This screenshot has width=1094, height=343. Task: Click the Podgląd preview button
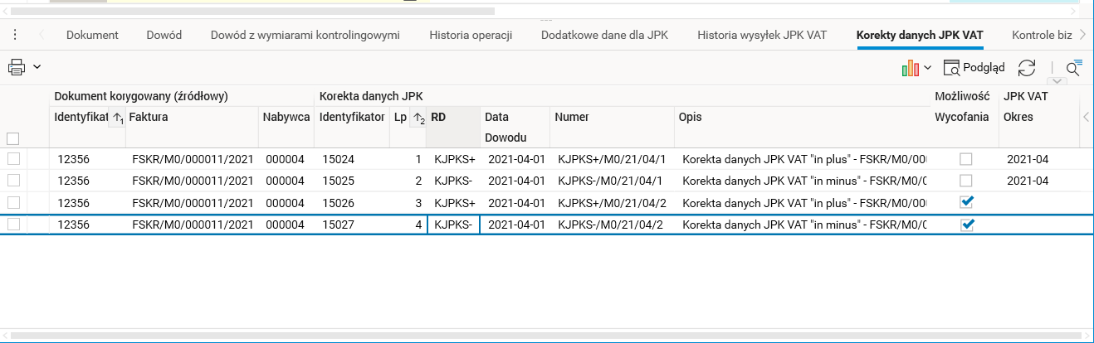click(974, 68)
